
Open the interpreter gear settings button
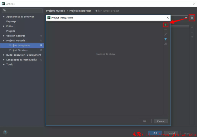pos(192,18)
